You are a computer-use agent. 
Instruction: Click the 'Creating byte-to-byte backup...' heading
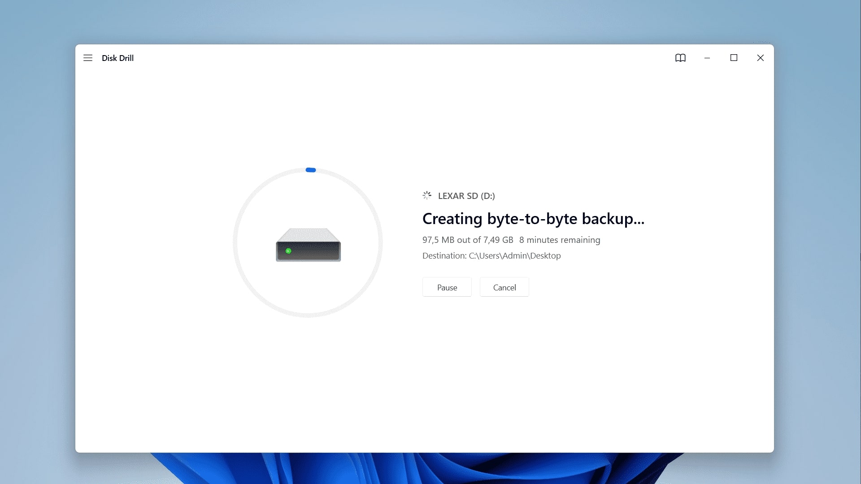point(533,219)
